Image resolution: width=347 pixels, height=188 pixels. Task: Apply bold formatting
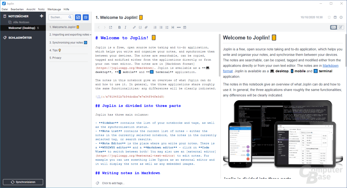(x=120, y=27)
